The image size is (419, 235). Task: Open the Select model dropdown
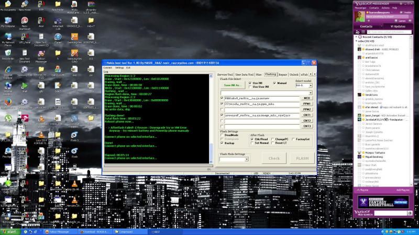click(310, 86)
